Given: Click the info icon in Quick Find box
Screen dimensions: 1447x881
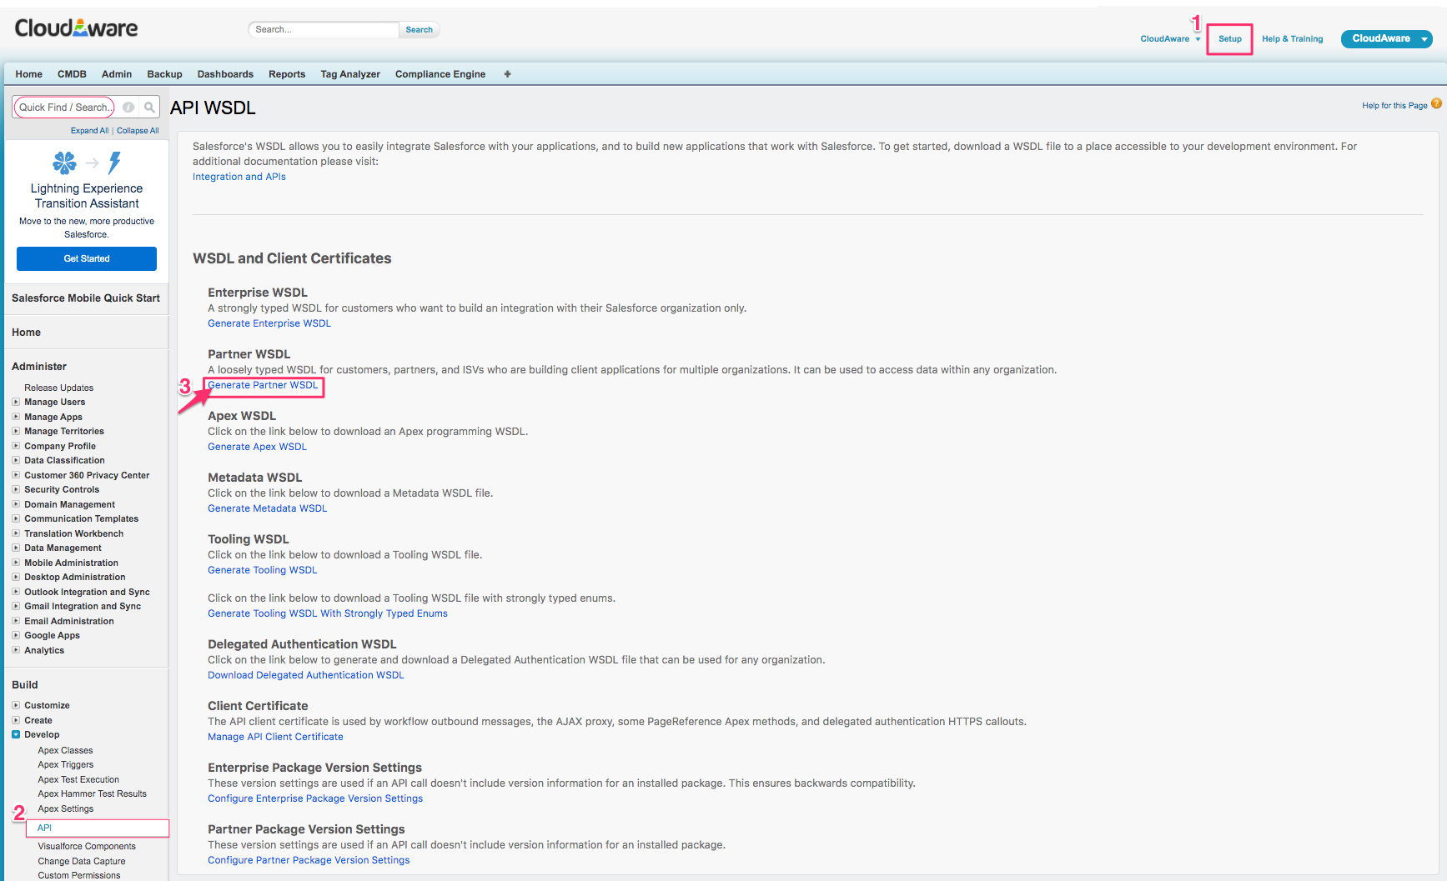Looking at the screenshot, I should [x=128, y=107].
